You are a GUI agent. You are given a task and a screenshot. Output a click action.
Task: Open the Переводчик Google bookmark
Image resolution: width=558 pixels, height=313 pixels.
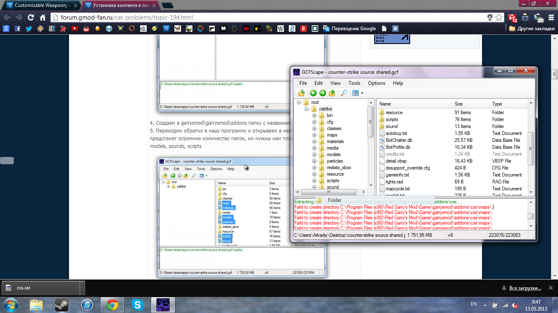349,29
